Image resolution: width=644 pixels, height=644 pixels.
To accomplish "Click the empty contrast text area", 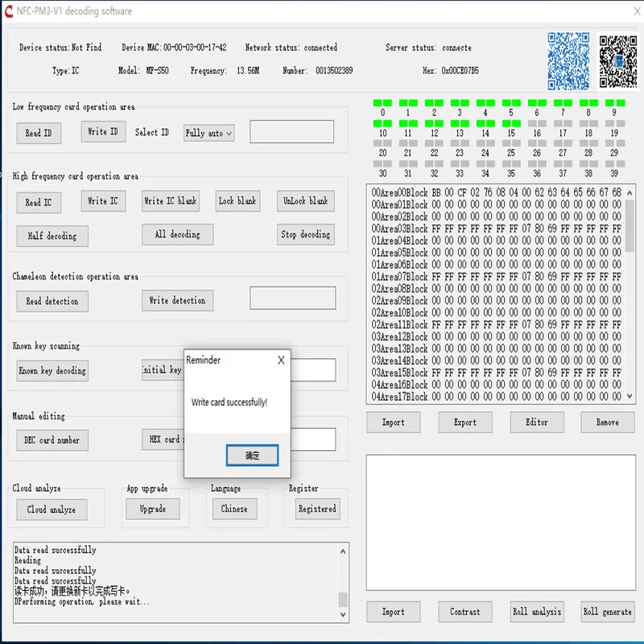I will pyautogui.click(x=501, y=522).
